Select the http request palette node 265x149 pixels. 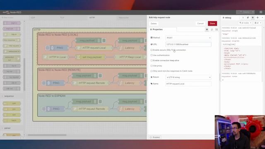[x=12, y=46]
